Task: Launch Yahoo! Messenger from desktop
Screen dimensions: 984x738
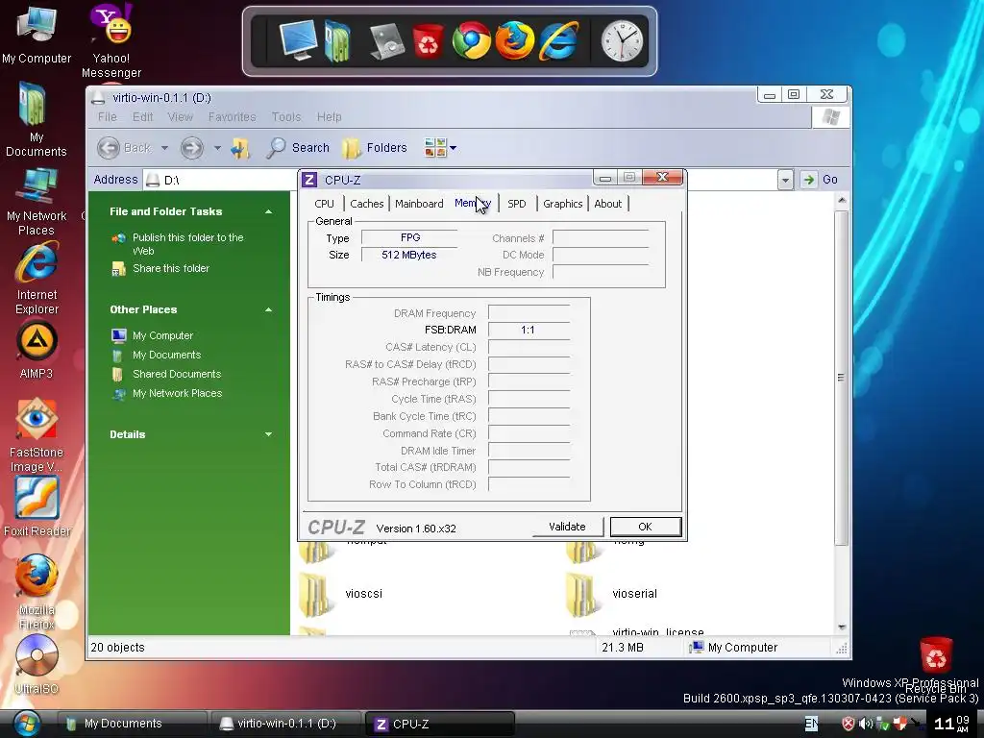Action: 111,40
